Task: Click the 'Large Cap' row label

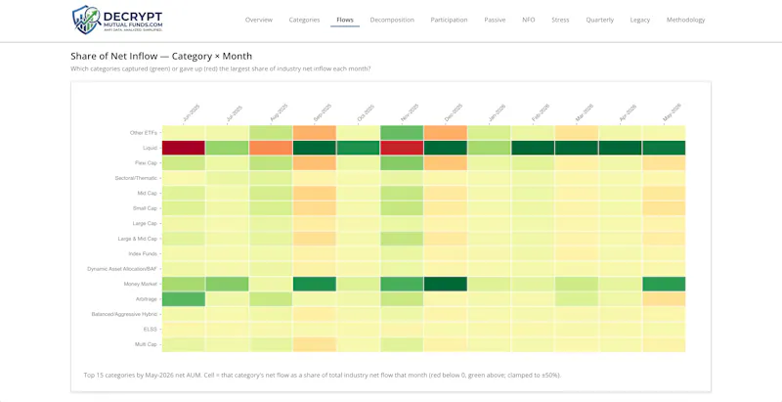Action: [145, 223]
